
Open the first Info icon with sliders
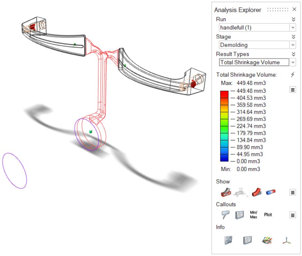[x=228, y=240]
